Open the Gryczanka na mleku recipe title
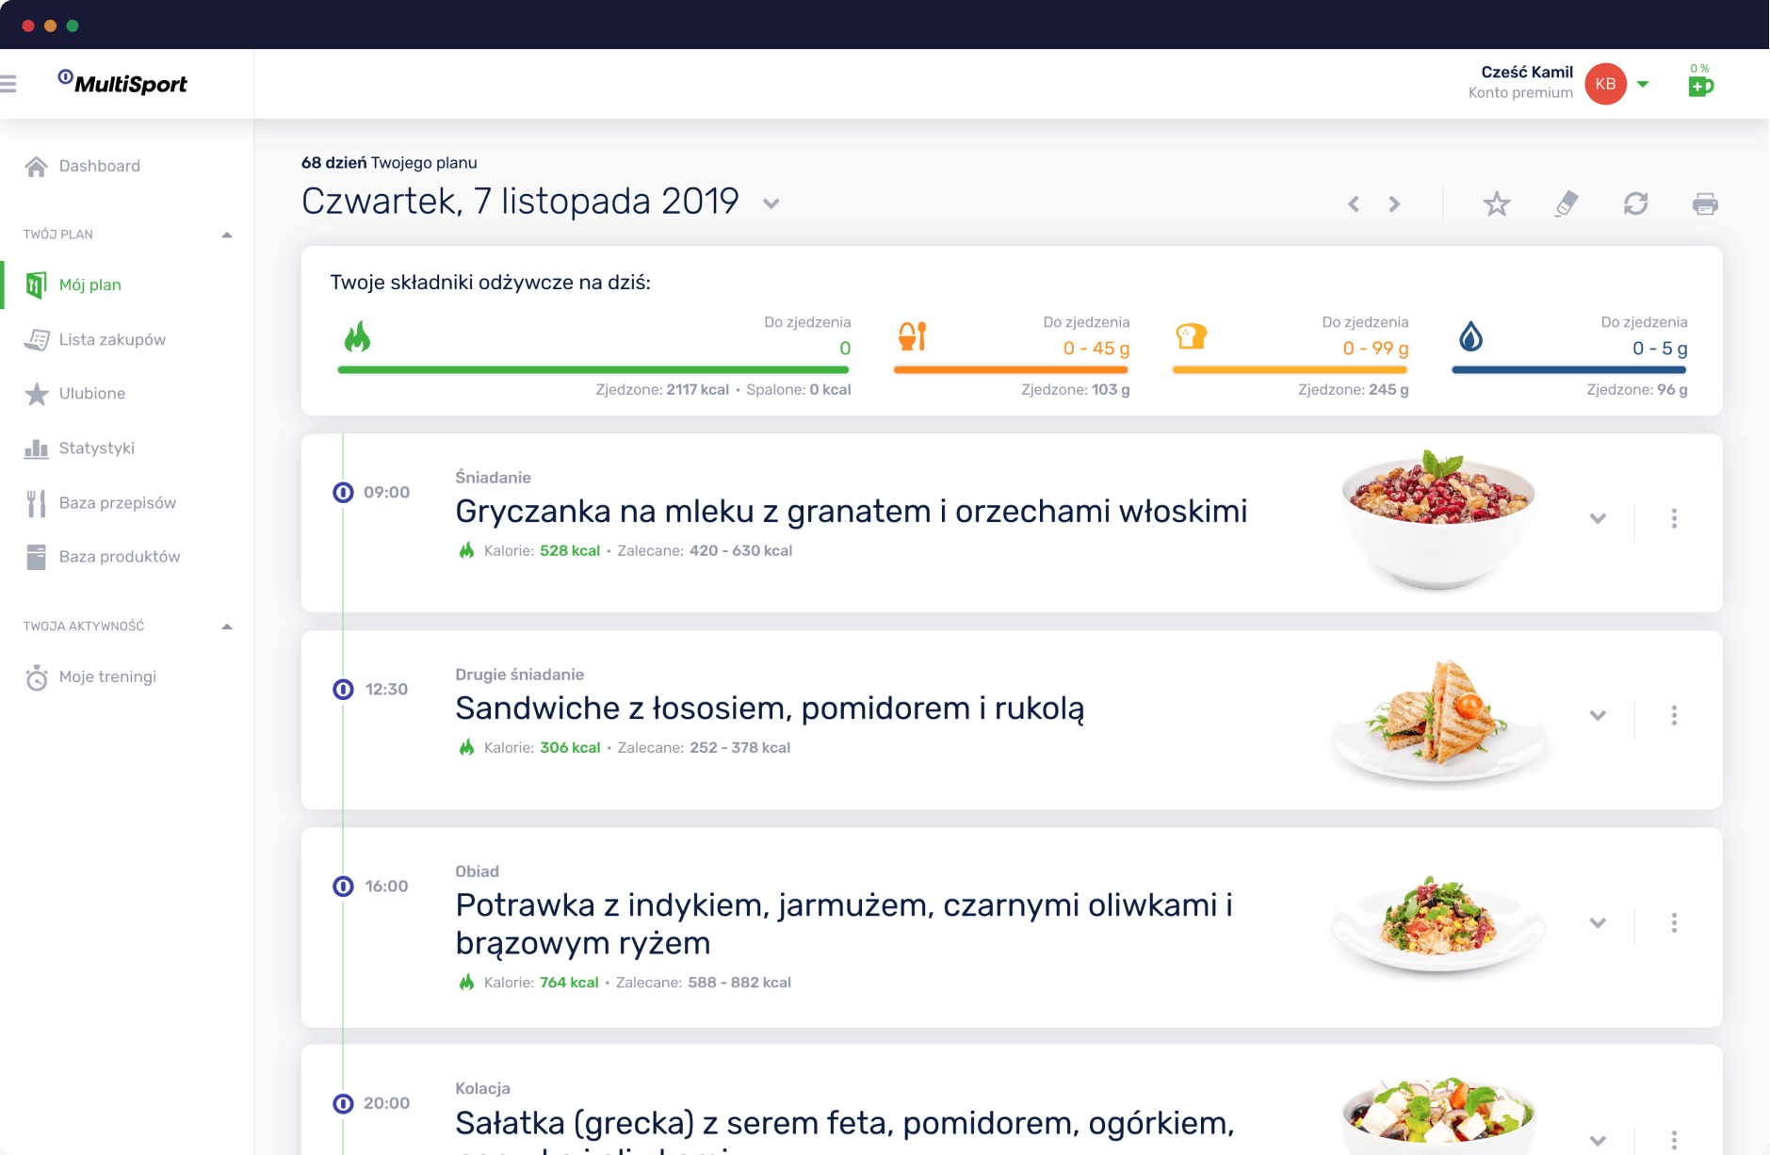This screenshot has width=1770, height=1155. tap(851, 511)
